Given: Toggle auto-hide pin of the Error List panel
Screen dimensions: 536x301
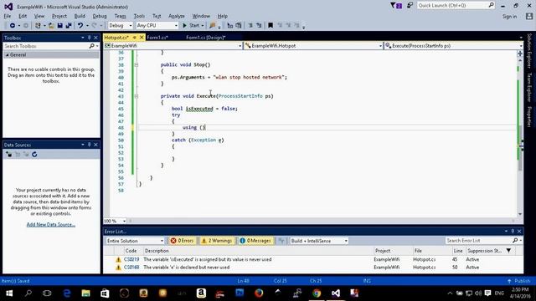Looking at the screenshot, I should [x=513, y=232].
